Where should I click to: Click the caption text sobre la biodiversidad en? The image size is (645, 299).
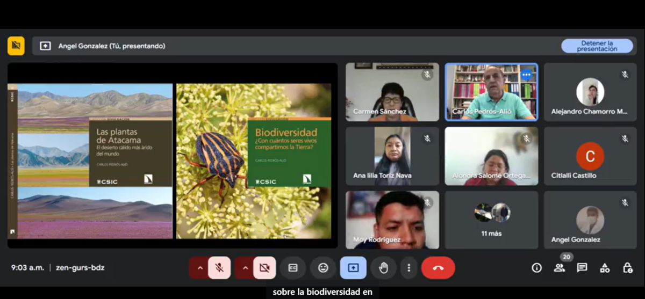322,293
